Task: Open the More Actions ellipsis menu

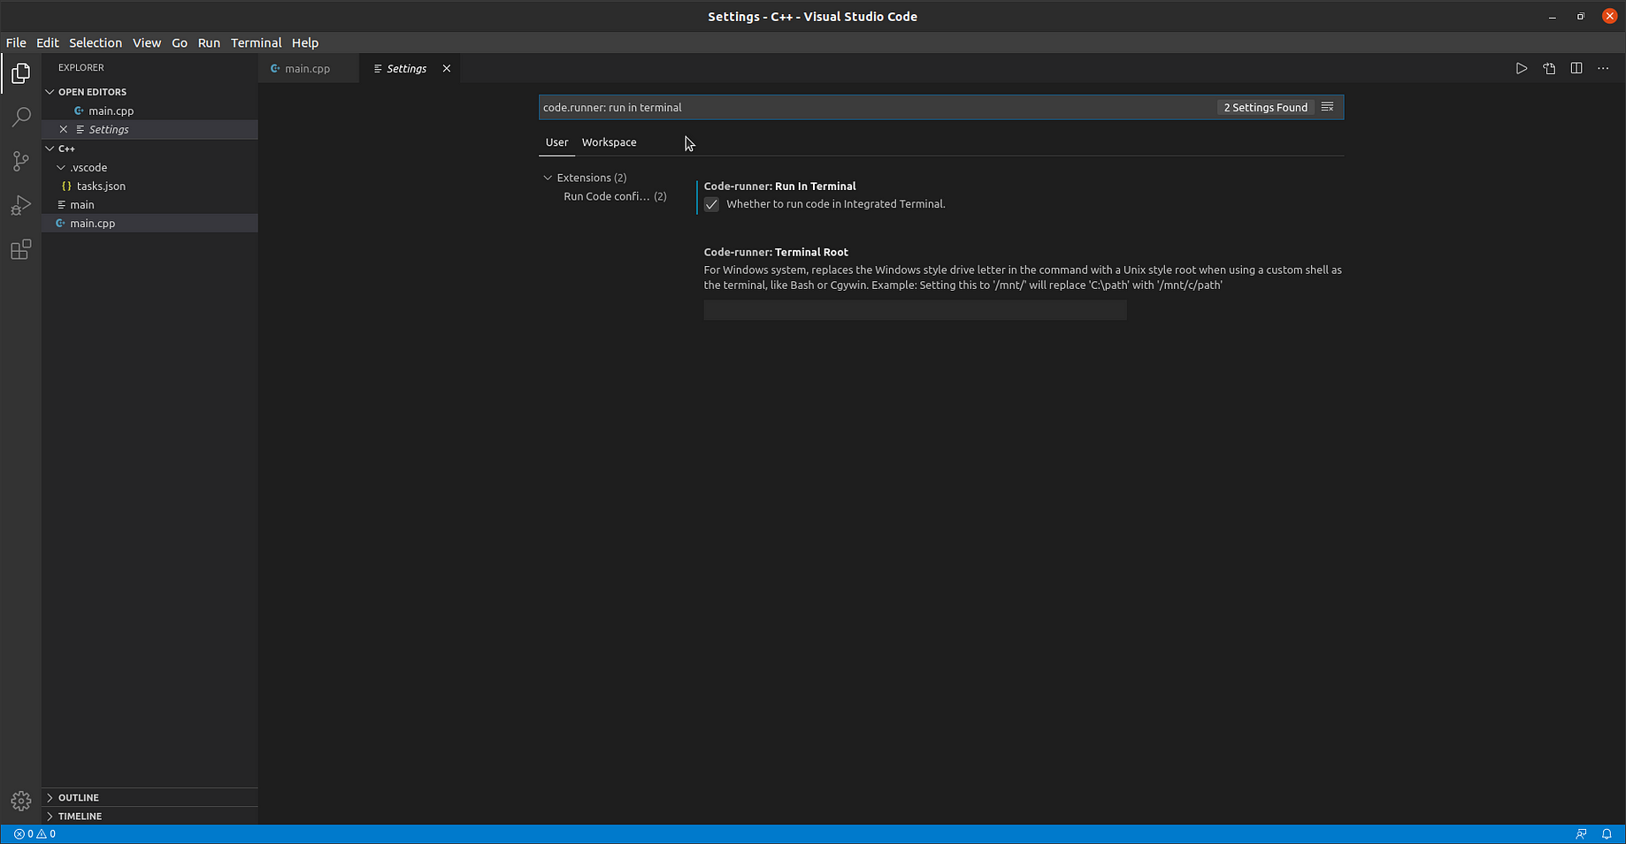Action: [1603, 68]
